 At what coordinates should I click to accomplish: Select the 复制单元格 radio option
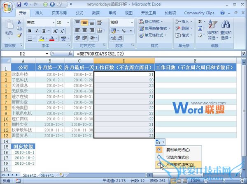(159, 149)
